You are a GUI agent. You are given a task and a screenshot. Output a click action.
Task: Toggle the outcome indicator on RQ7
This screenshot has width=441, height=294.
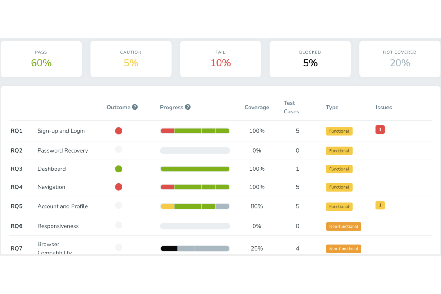tap(119, 247)
